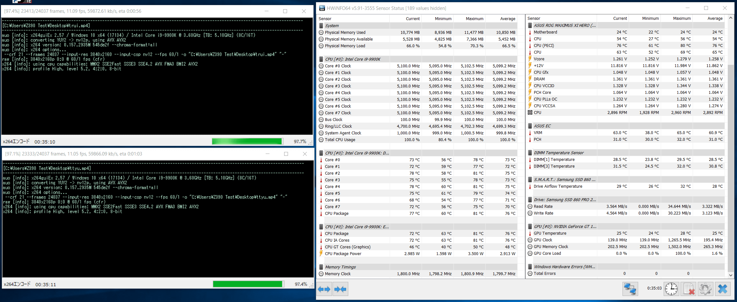The height and width of the screenshot is (302, 737).
Task: Click the thermometer icon beside DIMM[1] Temperature
Action: pos(530,159)
